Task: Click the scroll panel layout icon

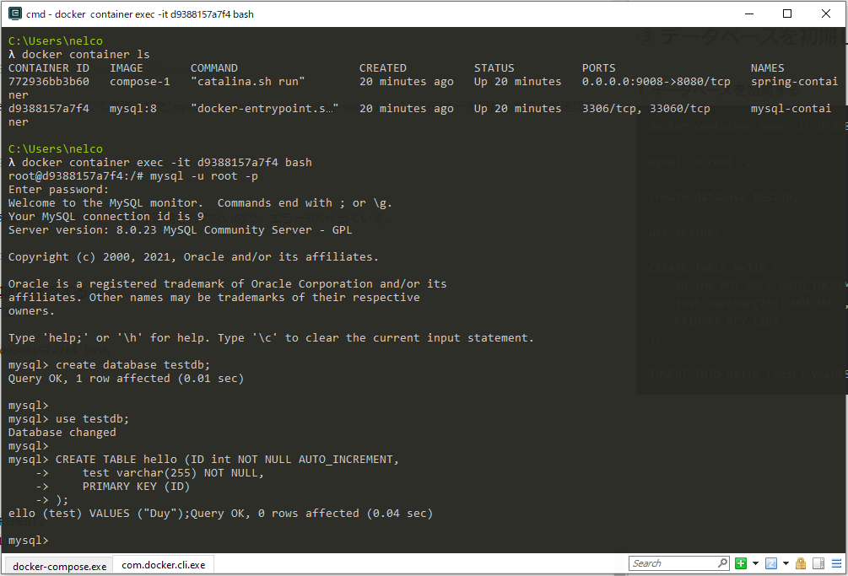Action: click(x=818, y=563)
